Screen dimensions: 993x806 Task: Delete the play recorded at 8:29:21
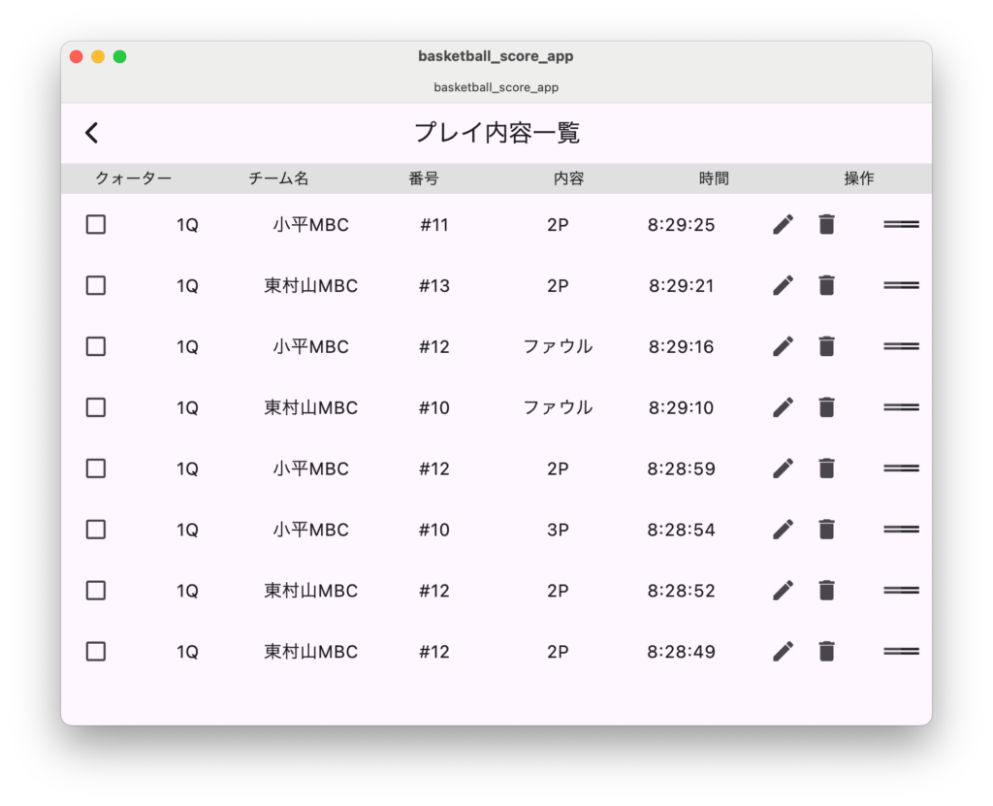[x=826, y=285]
